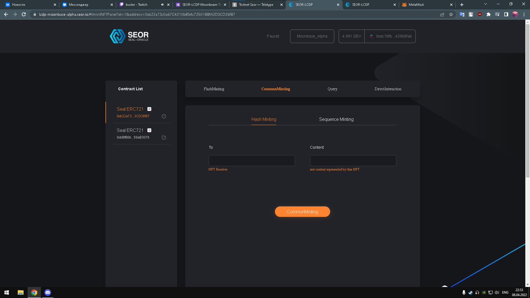Click the wallet address 0xac76fb...42968fab
This screenshot has width=530, height=298.
click(x=394, y=36)
